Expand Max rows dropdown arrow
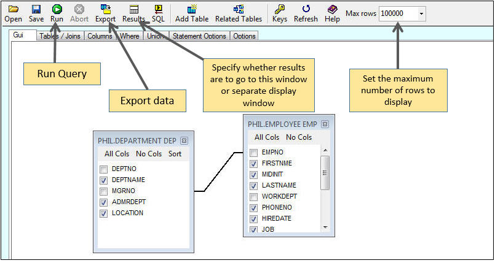 point(421,14)
